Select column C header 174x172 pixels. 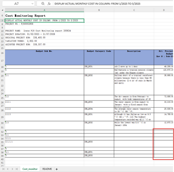(134, 10)
